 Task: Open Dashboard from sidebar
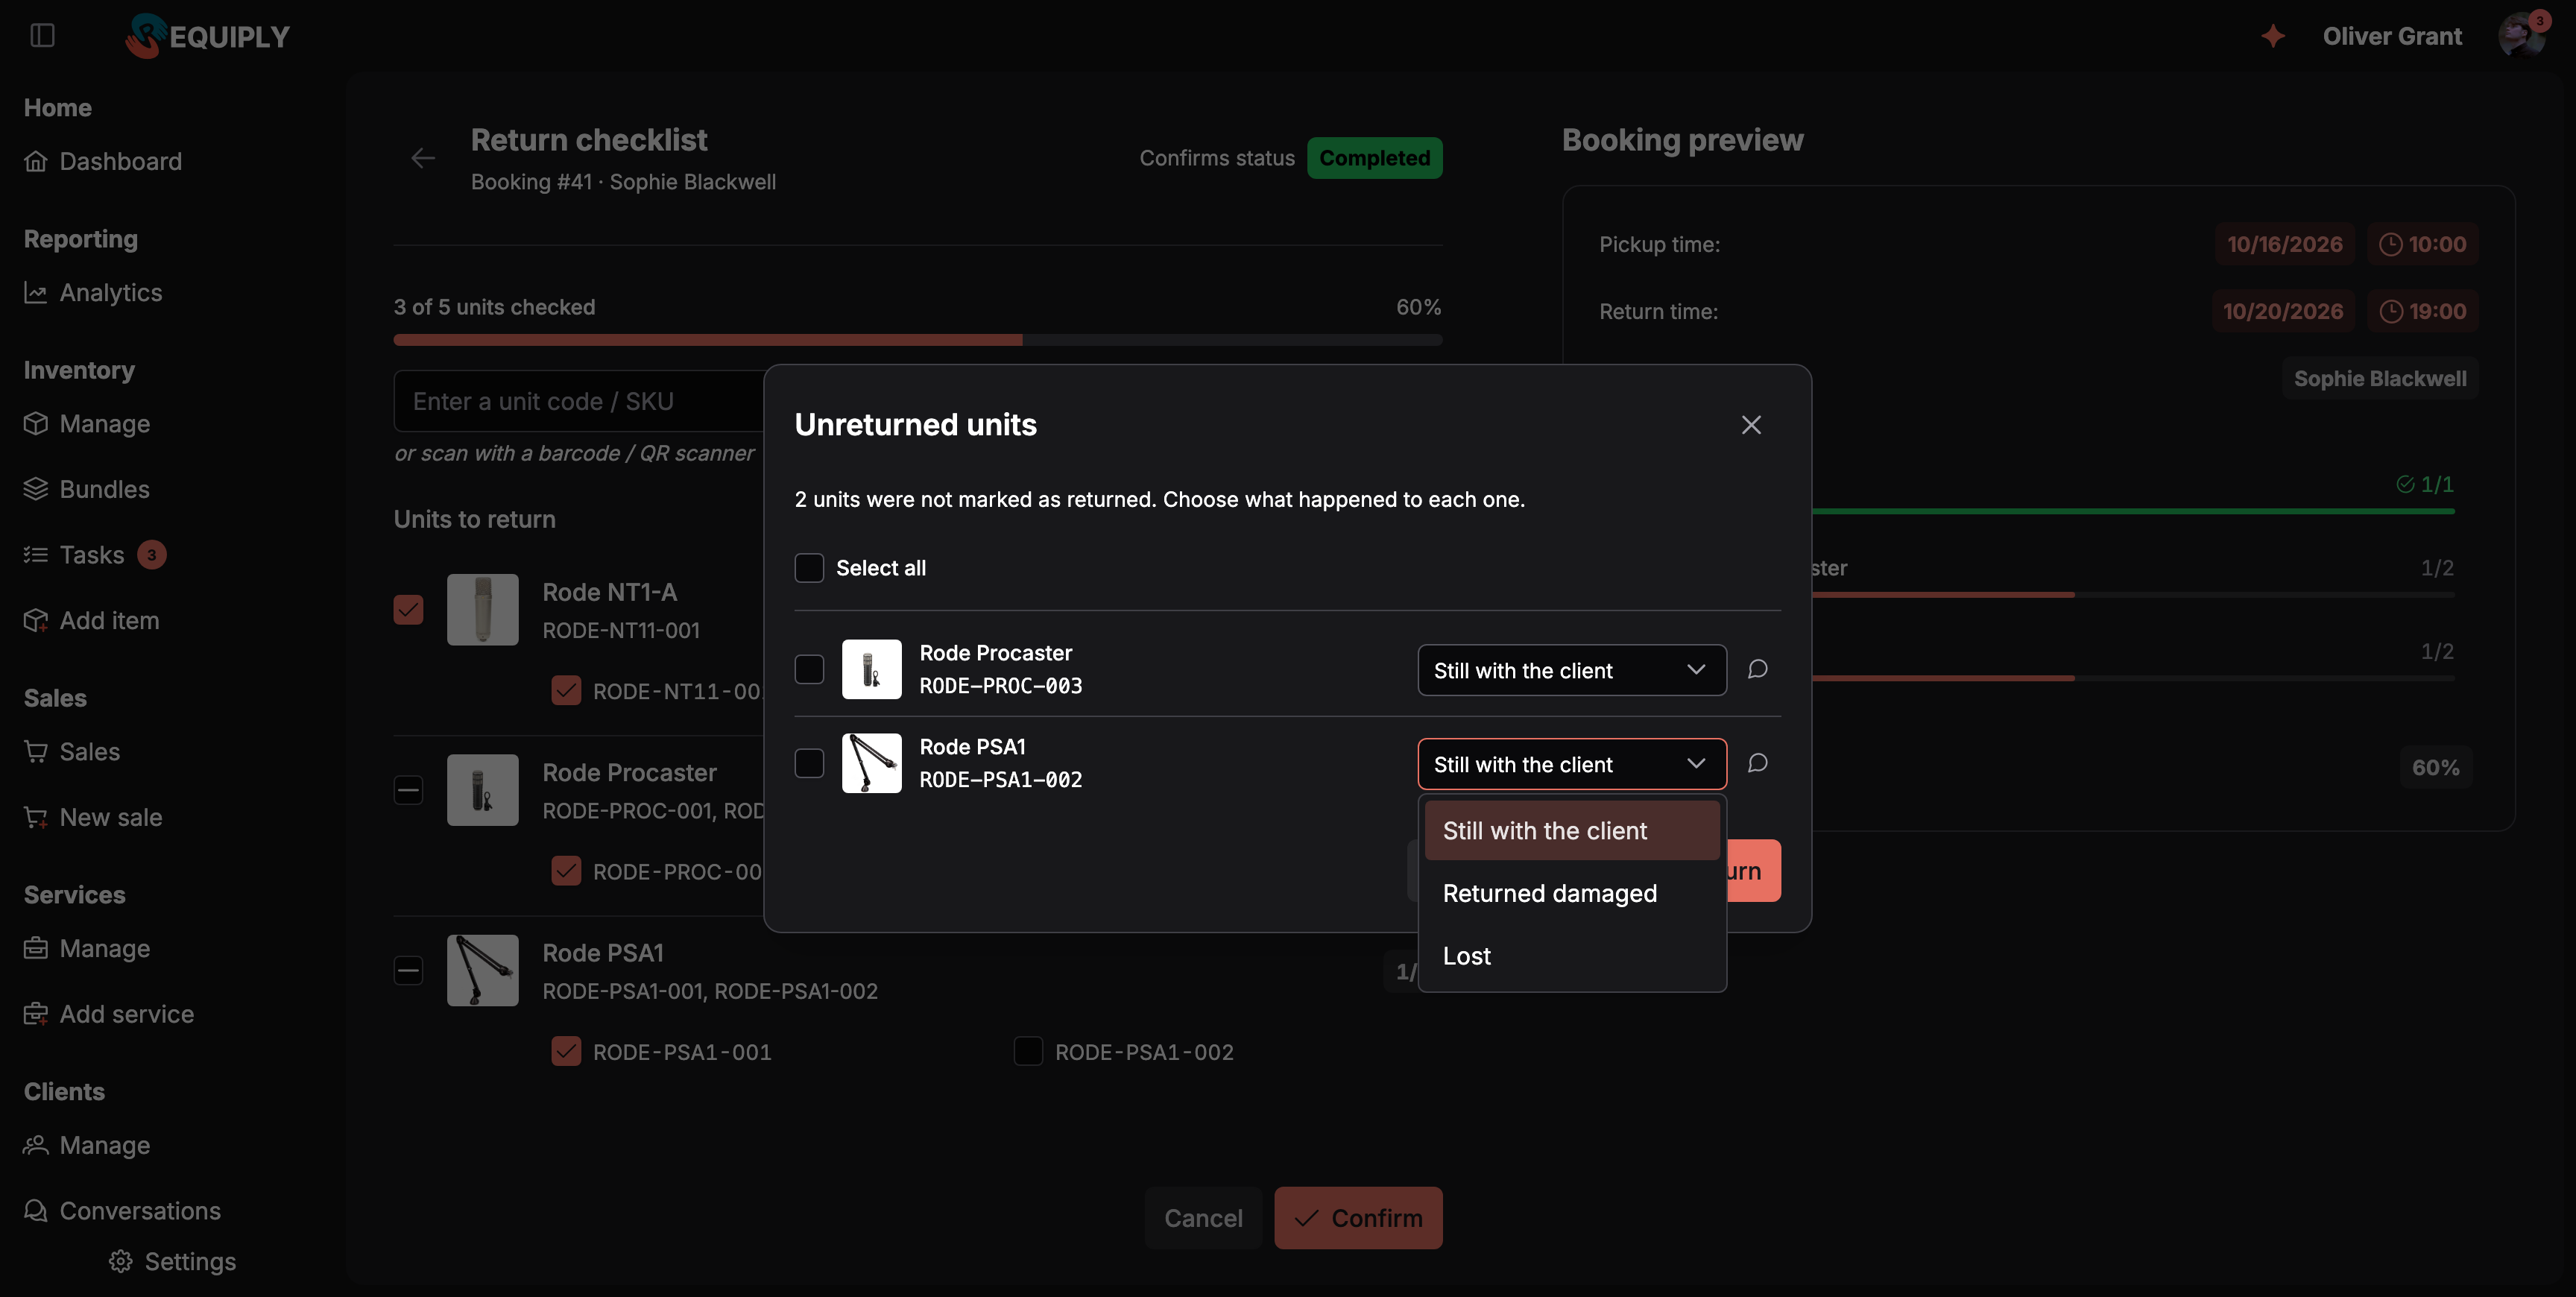(x=103, y=161)
